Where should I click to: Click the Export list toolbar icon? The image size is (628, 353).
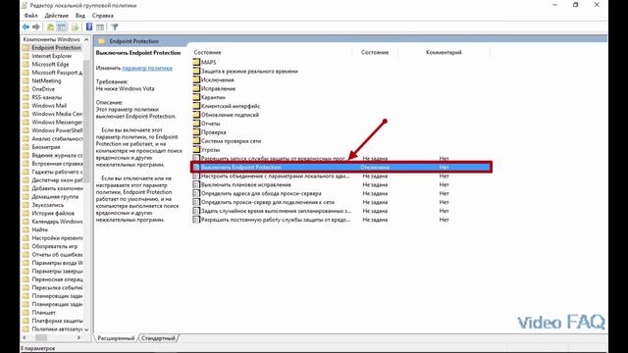coord(75,27)
